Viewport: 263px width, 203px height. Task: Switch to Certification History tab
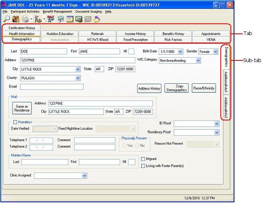click(x=22, y=28)
